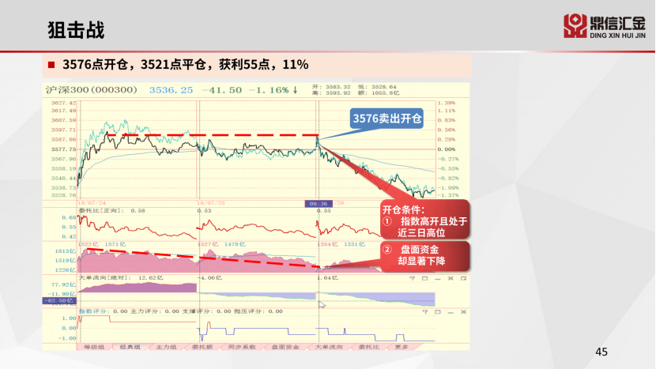
Task: Expand the 更多 tab for more indicators
Action: tap(402, 347)
